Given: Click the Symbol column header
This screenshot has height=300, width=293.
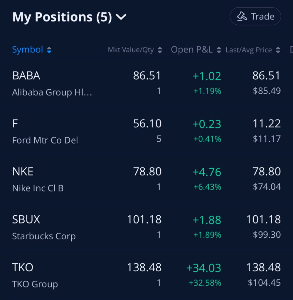Looking at the screenshot, I should click(x=28, y=50).
